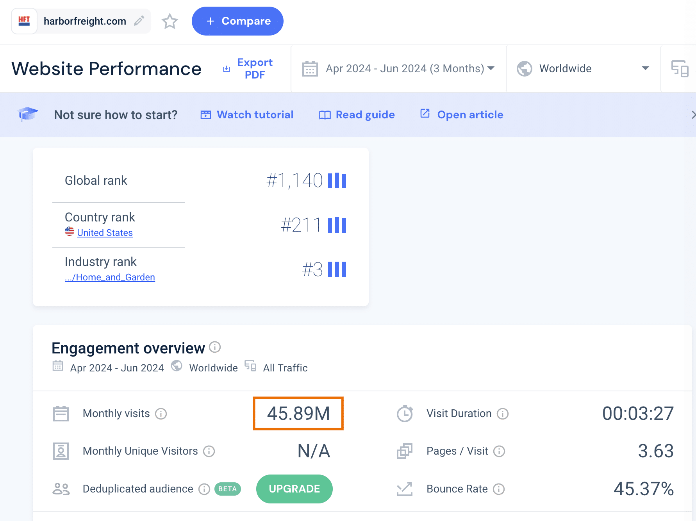The width and height of the screenshot is (696, 521).
Task: Click the Not sure how to start? text
Action: click(116, 115)
